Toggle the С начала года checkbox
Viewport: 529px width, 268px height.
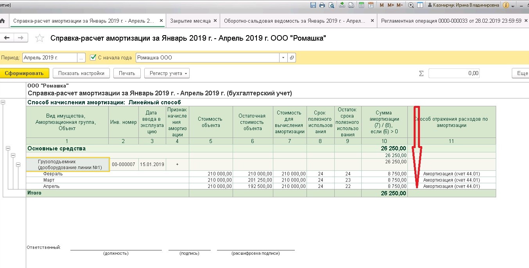pos(93,57)
